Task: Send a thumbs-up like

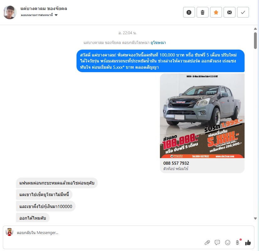Action: [248, 243]
